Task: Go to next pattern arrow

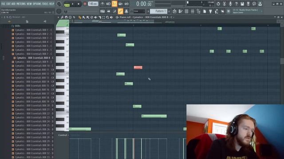Action: (x=169, y=11)
